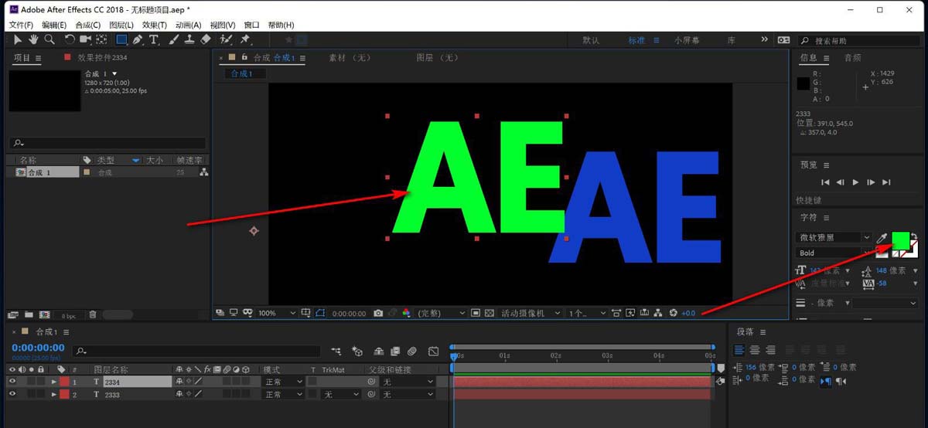The height and width of the screenshot is (428, 928).
Task: Delete selected project item trash icon
Action: pos(93,314)
